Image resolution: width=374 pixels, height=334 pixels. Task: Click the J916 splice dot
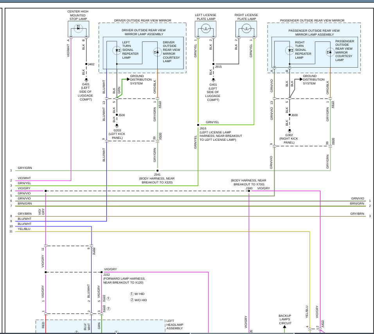tap(198, 125)
